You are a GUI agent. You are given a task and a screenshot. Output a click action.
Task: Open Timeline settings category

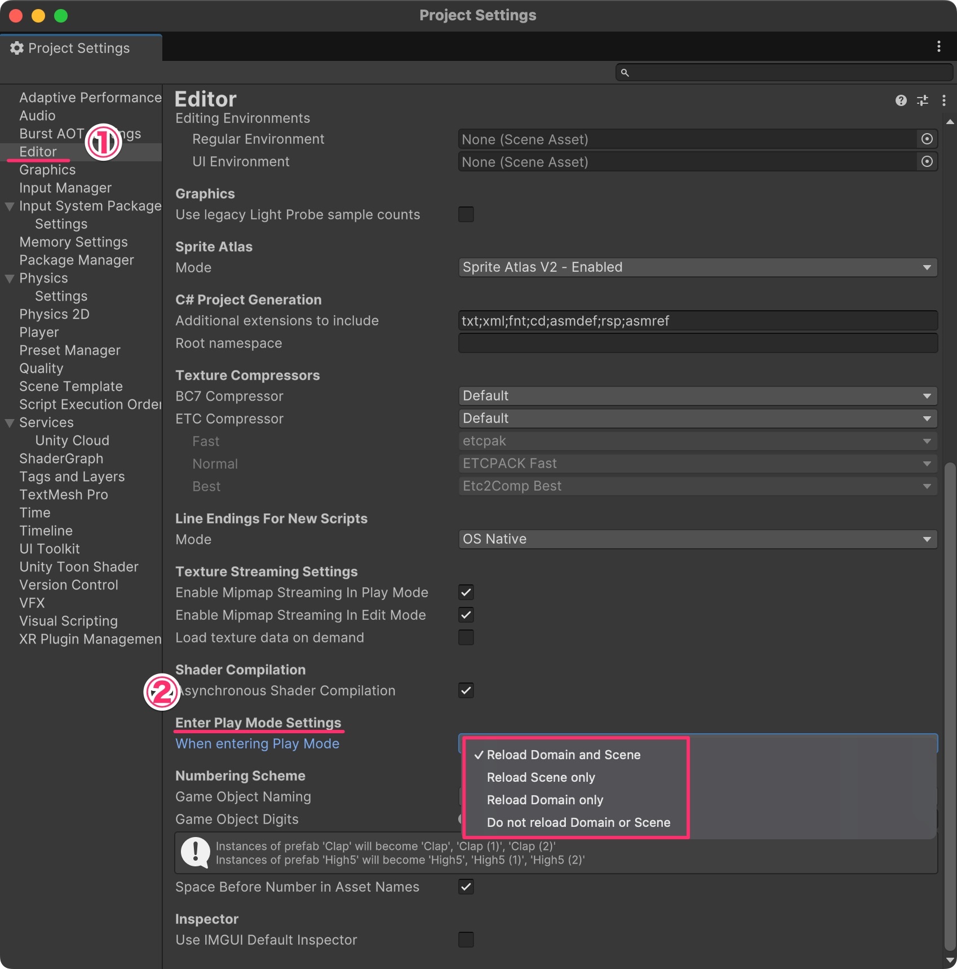tap(46, 531)
